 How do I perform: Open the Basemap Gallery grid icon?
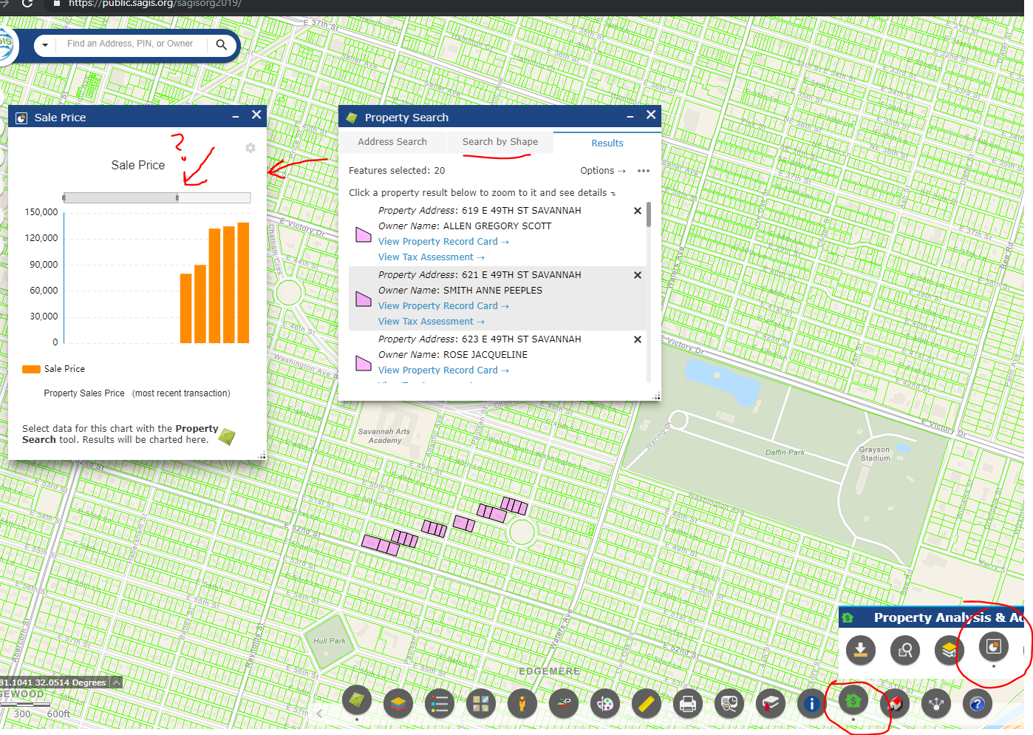[481, 703]
